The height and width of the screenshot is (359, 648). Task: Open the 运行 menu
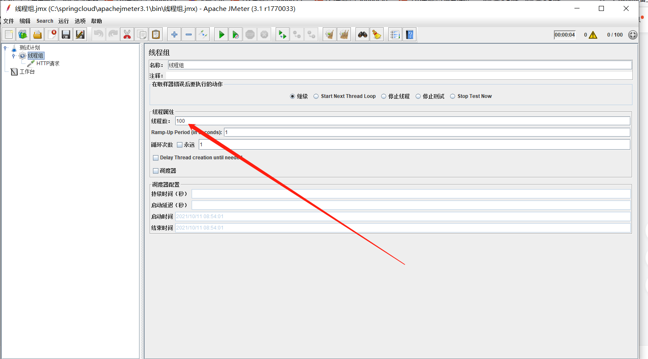click(x=63, y=21)
